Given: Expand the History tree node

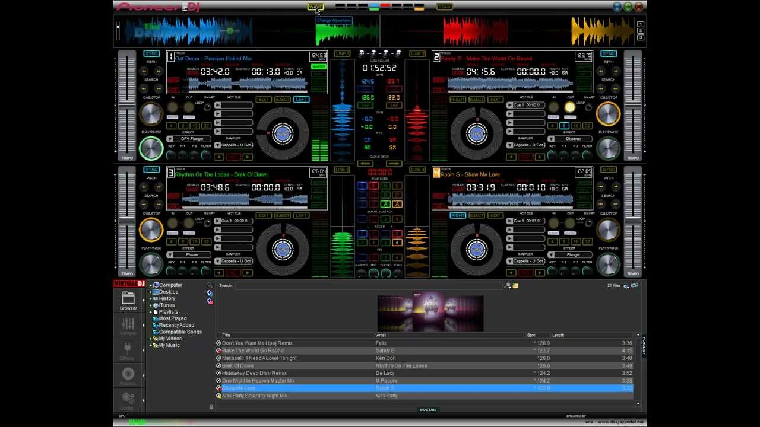Looking at the screenshot, I should (x=151, y=298).
